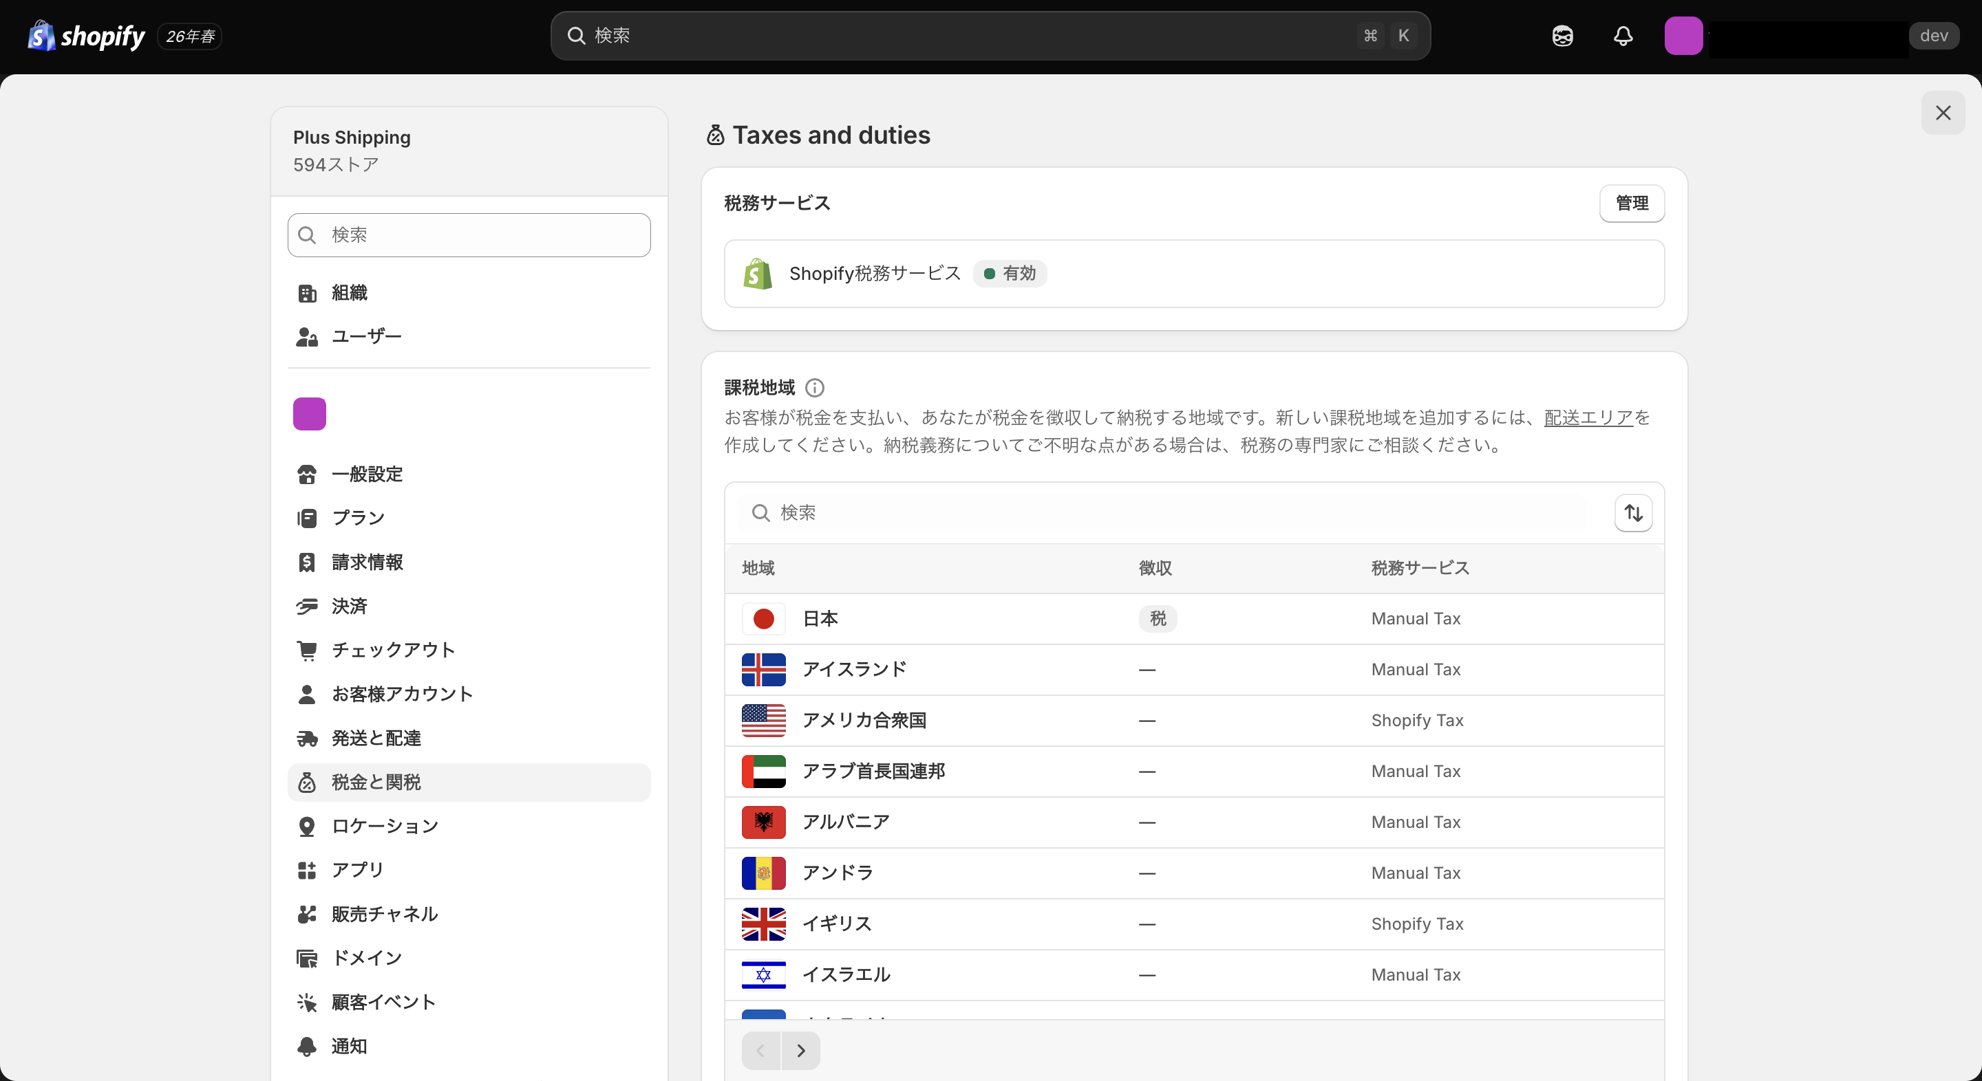Open the notifications bell icon

tap(1623, 36)
